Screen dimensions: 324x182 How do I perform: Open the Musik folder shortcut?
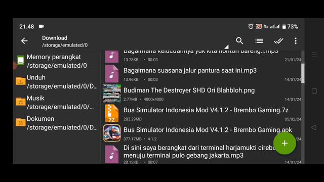point(57,102)
